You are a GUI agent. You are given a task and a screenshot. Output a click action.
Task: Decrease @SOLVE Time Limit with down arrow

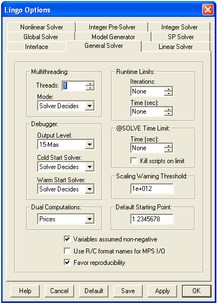pyautogui.click(x=168, y=150)
